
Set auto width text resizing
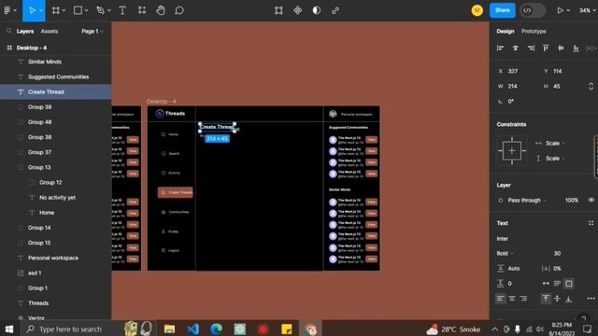[546, 284]
